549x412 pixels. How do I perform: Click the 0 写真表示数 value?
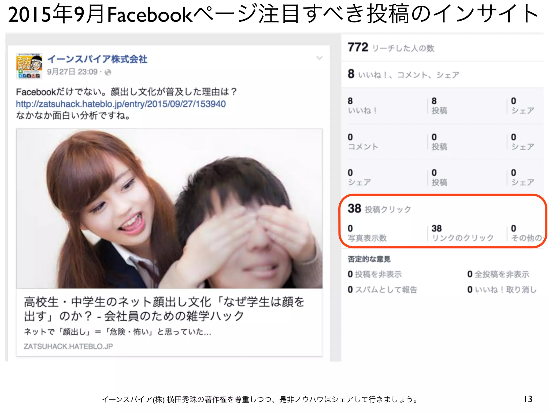click(x=367, y=233)
